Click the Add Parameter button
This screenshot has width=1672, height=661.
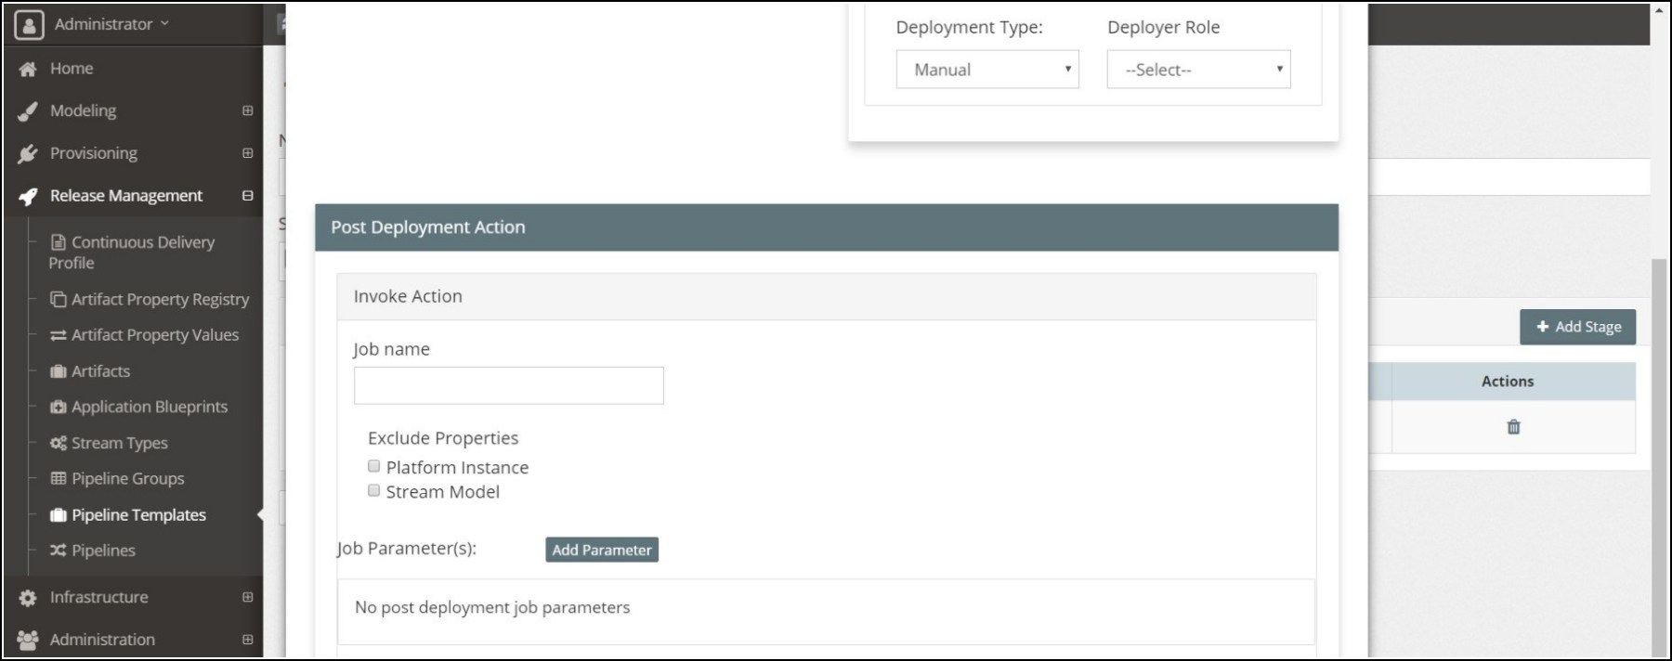point(601,550)
